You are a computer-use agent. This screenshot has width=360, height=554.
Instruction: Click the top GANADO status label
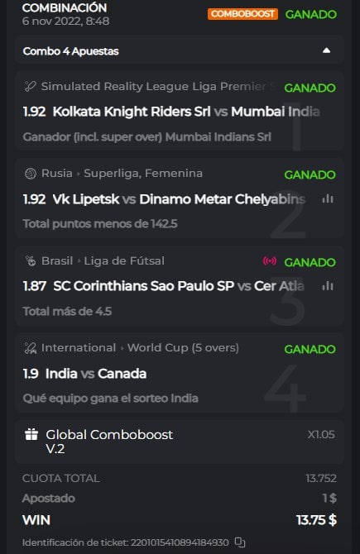click(x=311, y=15)
